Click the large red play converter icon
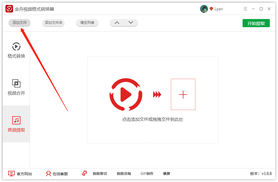This screenshot has width=278, height=182. coord(126,95)
